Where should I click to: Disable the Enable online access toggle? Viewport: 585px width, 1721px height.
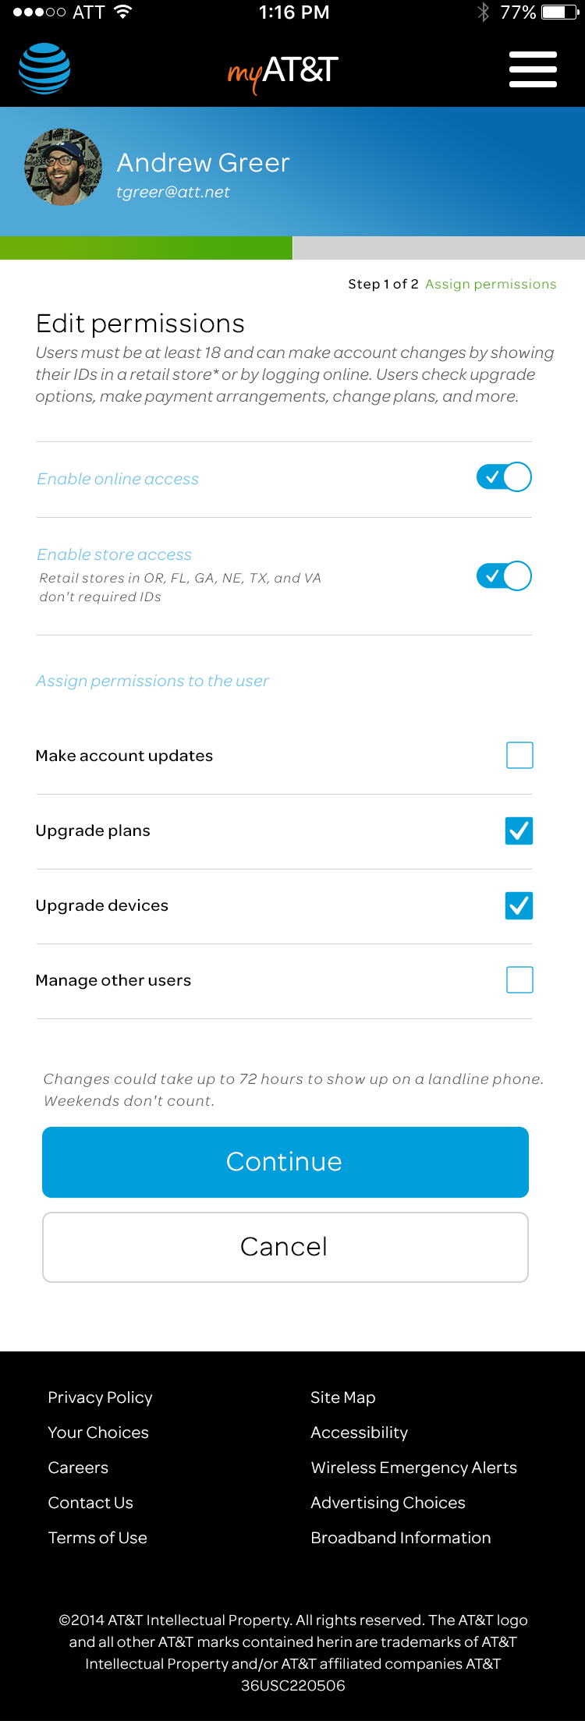pos(504,477)
